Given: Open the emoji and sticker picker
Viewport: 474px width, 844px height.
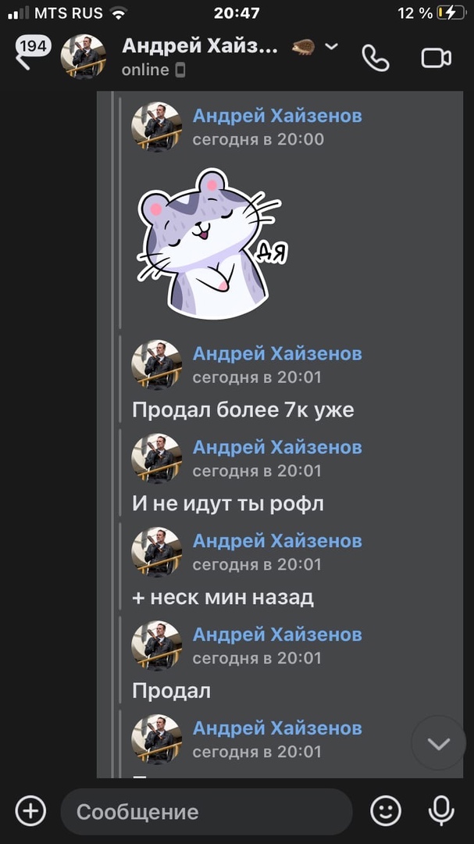Looking at the screenshot, I should [x=386, y=811].
